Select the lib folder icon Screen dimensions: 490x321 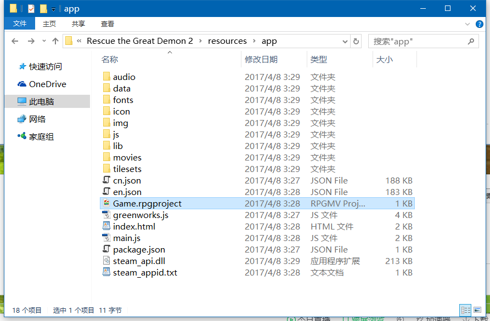coord(106,146)
